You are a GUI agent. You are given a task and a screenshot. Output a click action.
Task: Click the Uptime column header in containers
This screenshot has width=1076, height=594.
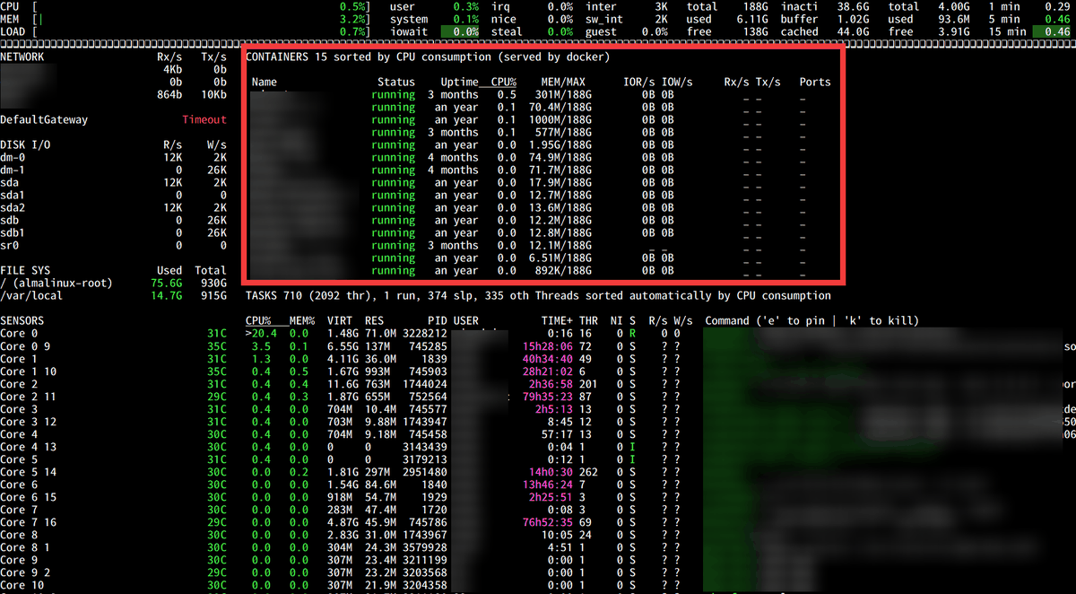pyautogui.click(x=459, y=82)
